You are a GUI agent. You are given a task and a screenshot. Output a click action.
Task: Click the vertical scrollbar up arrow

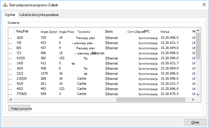point(198,30)
